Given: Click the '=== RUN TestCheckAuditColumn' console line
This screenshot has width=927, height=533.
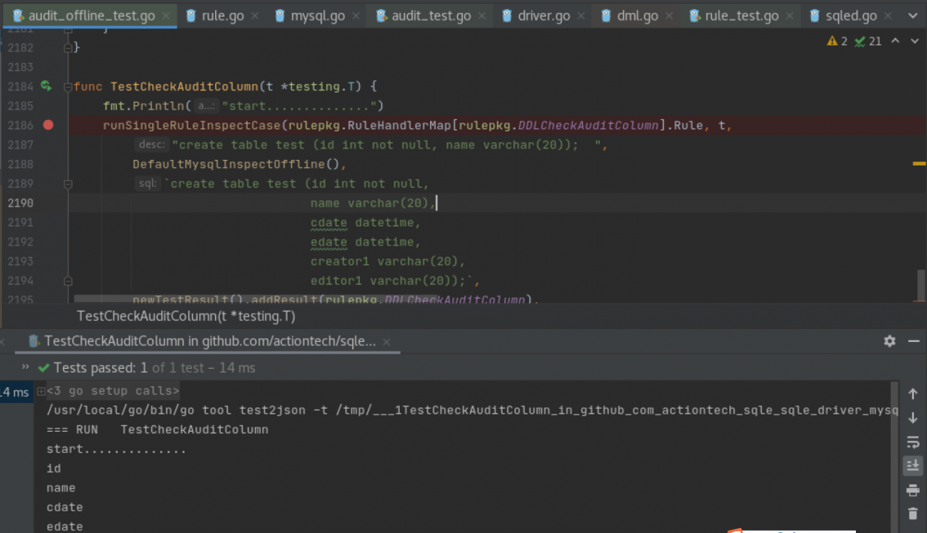Looking at the screenshot, I should (x=157, y=430).
